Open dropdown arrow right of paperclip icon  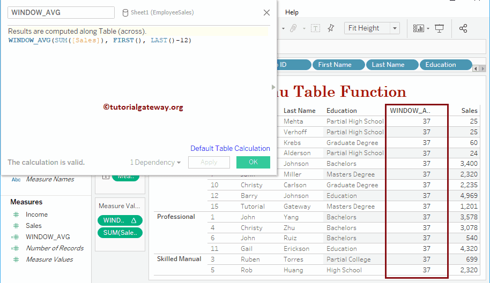[304, 29]
